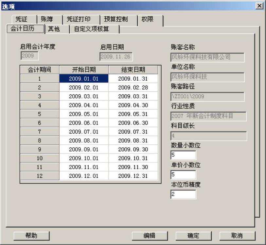Click the 科目级长 field
The width and height of the screenshot is (266, 245).
[x=209, y=136]
